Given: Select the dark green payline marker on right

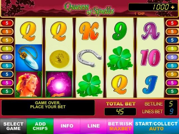Looking at the screenshot, I should click(172, 91).
